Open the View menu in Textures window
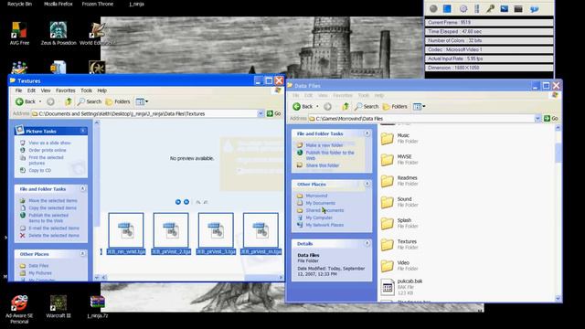The image size is (585, 329). pos(46,90)
